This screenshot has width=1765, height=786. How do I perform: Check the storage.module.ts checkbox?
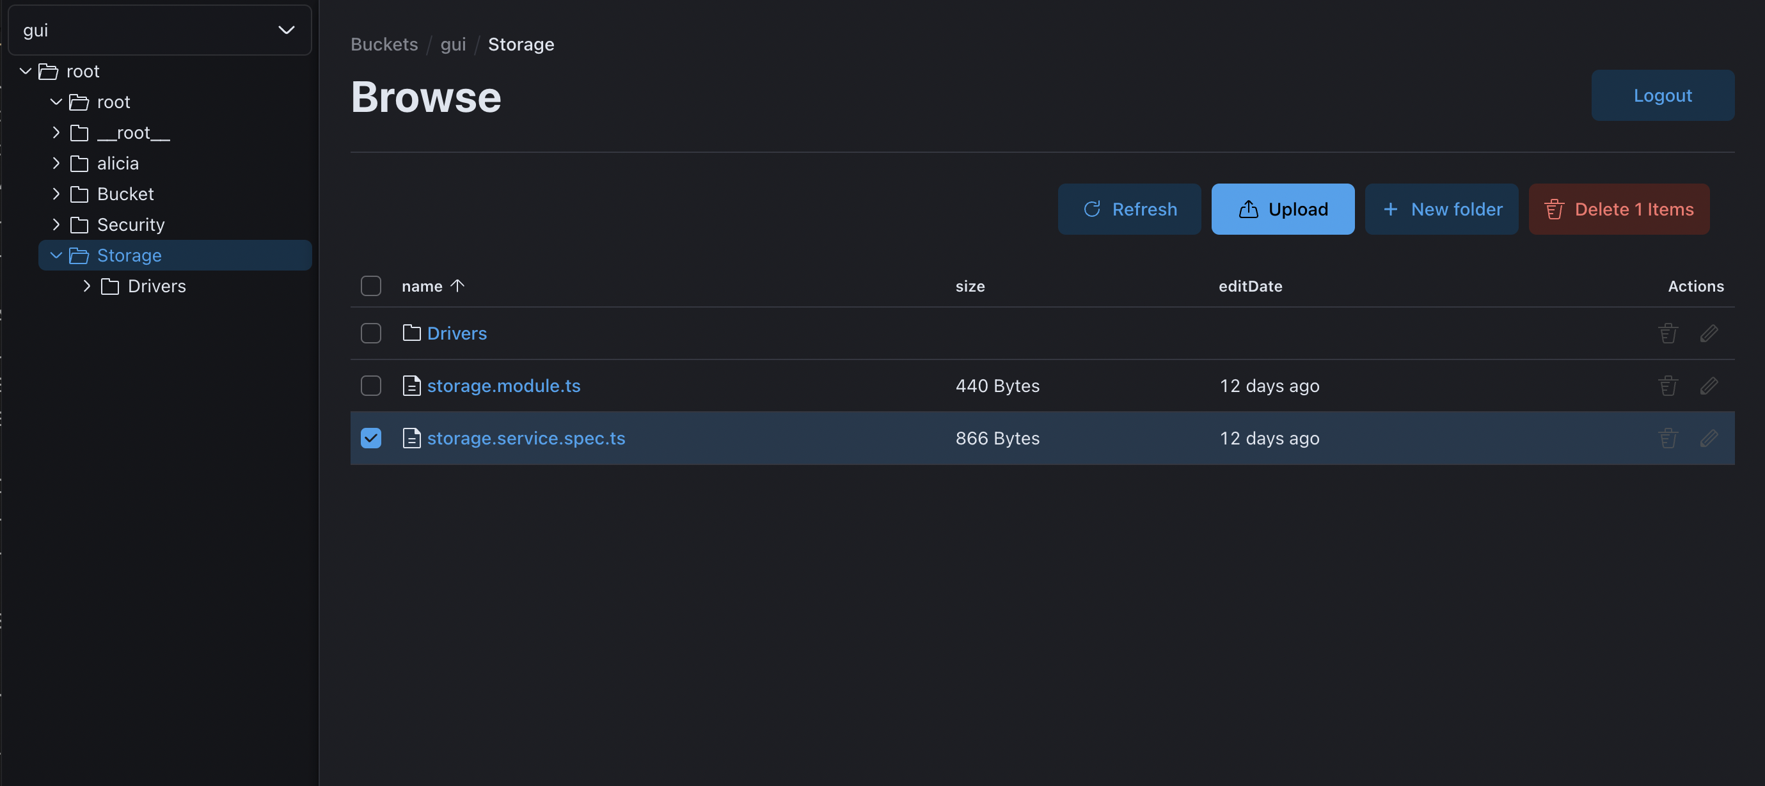[x=370, y=386]
